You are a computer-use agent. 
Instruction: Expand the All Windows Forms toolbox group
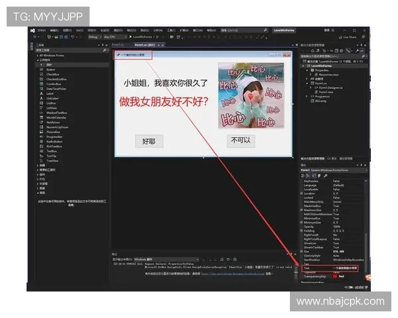[x=38, y=55]
